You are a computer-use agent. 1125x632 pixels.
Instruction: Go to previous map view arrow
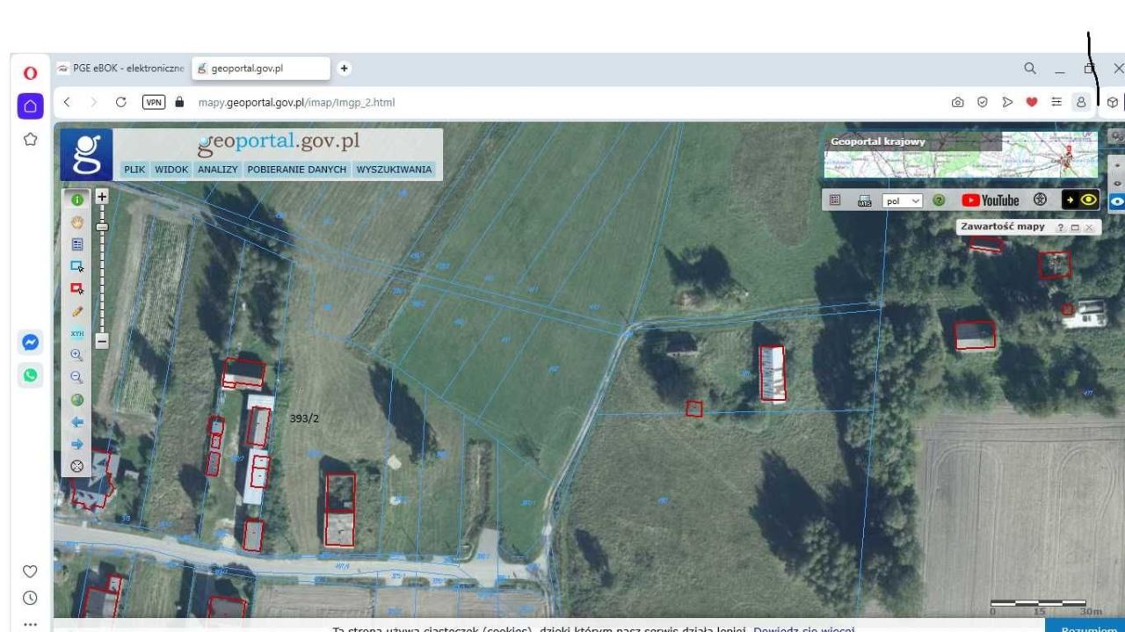(x=76, y=422)
